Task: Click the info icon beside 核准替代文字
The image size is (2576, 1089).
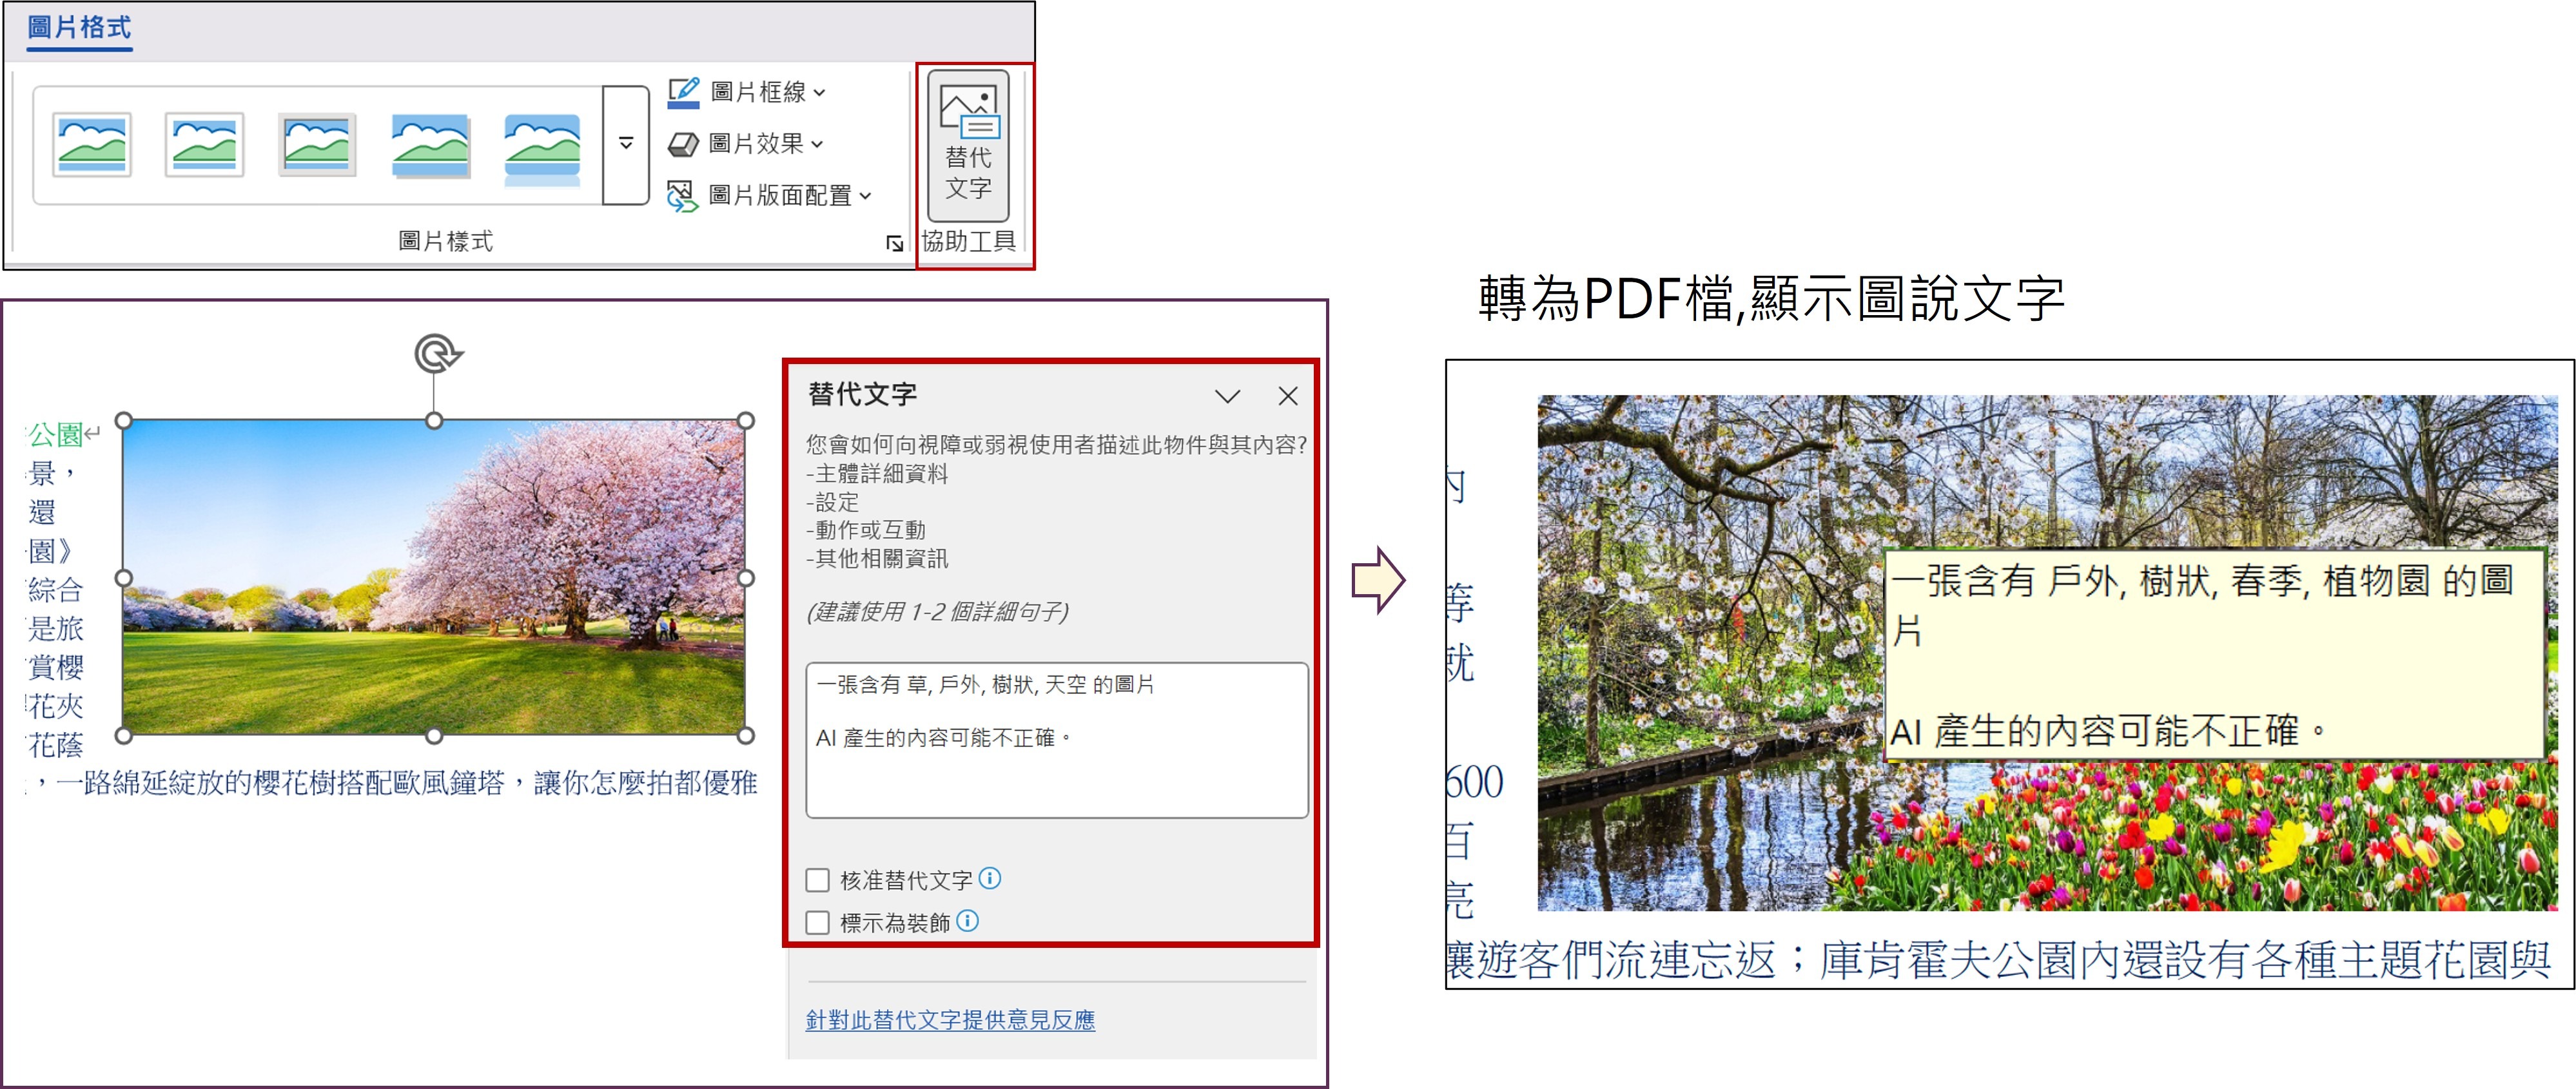Action: [989, 878]
